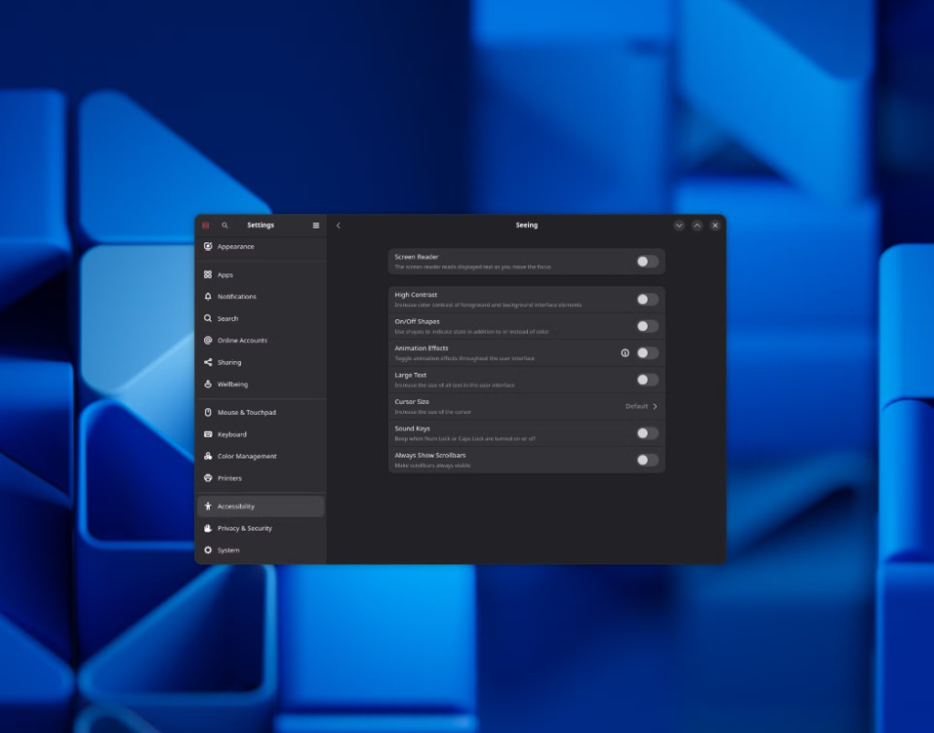Click the Notifications bell icon

[x=208, y=296]
